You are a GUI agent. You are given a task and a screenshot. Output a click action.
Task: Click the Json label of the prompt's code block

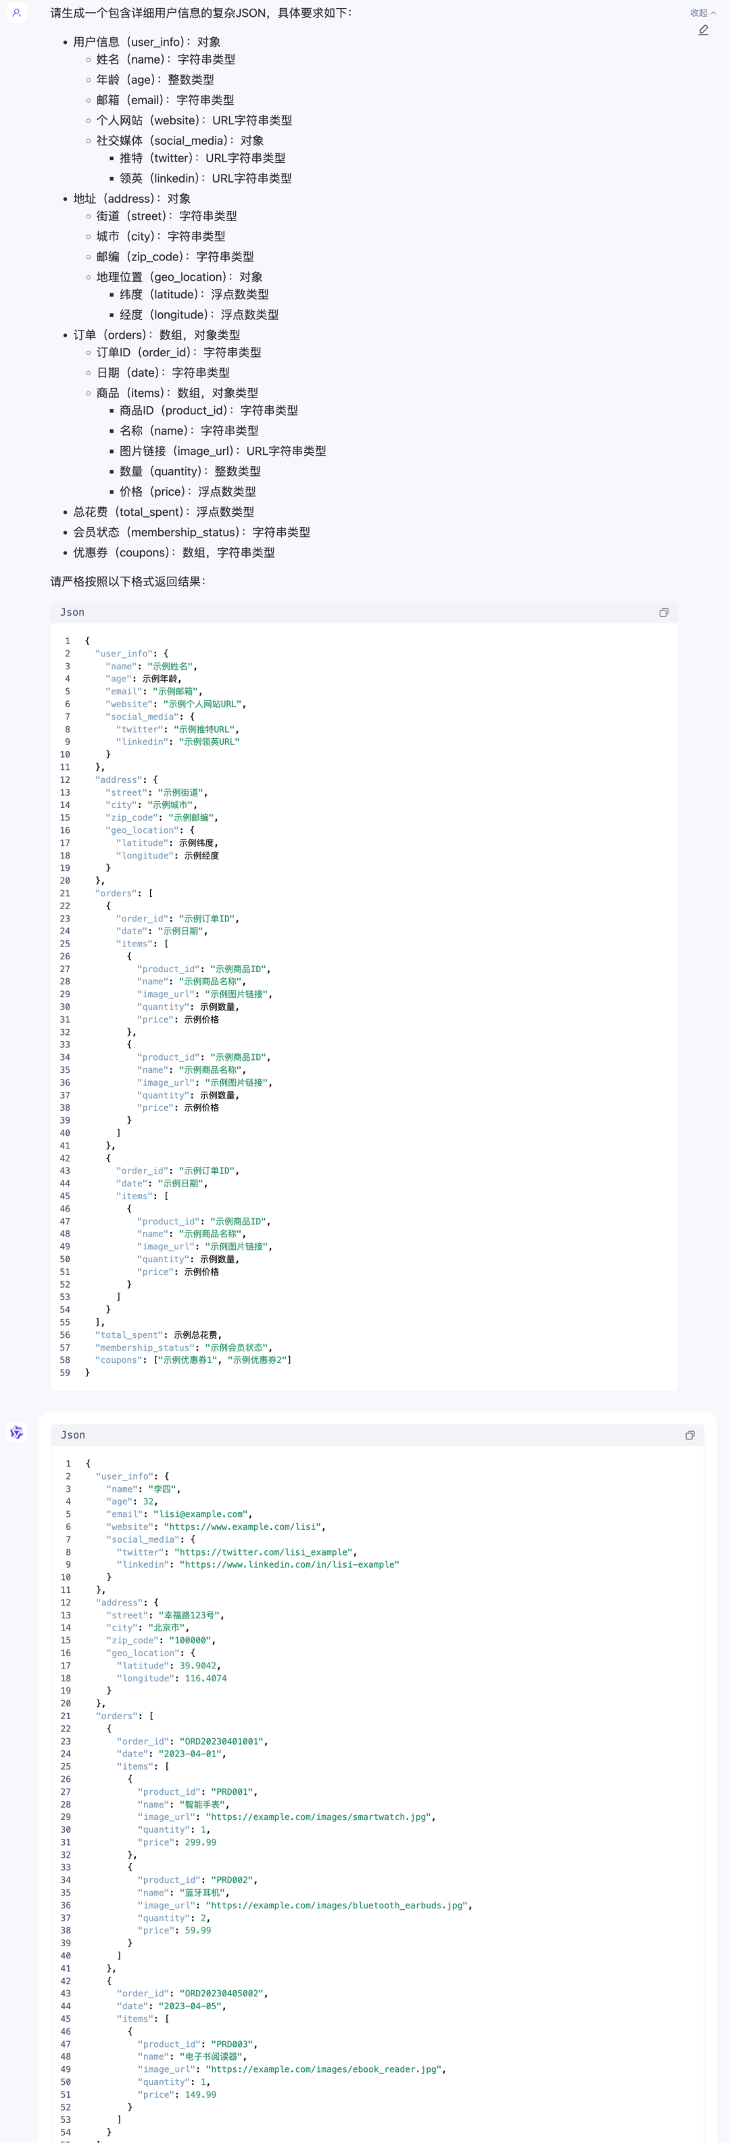tap(72, 612)
